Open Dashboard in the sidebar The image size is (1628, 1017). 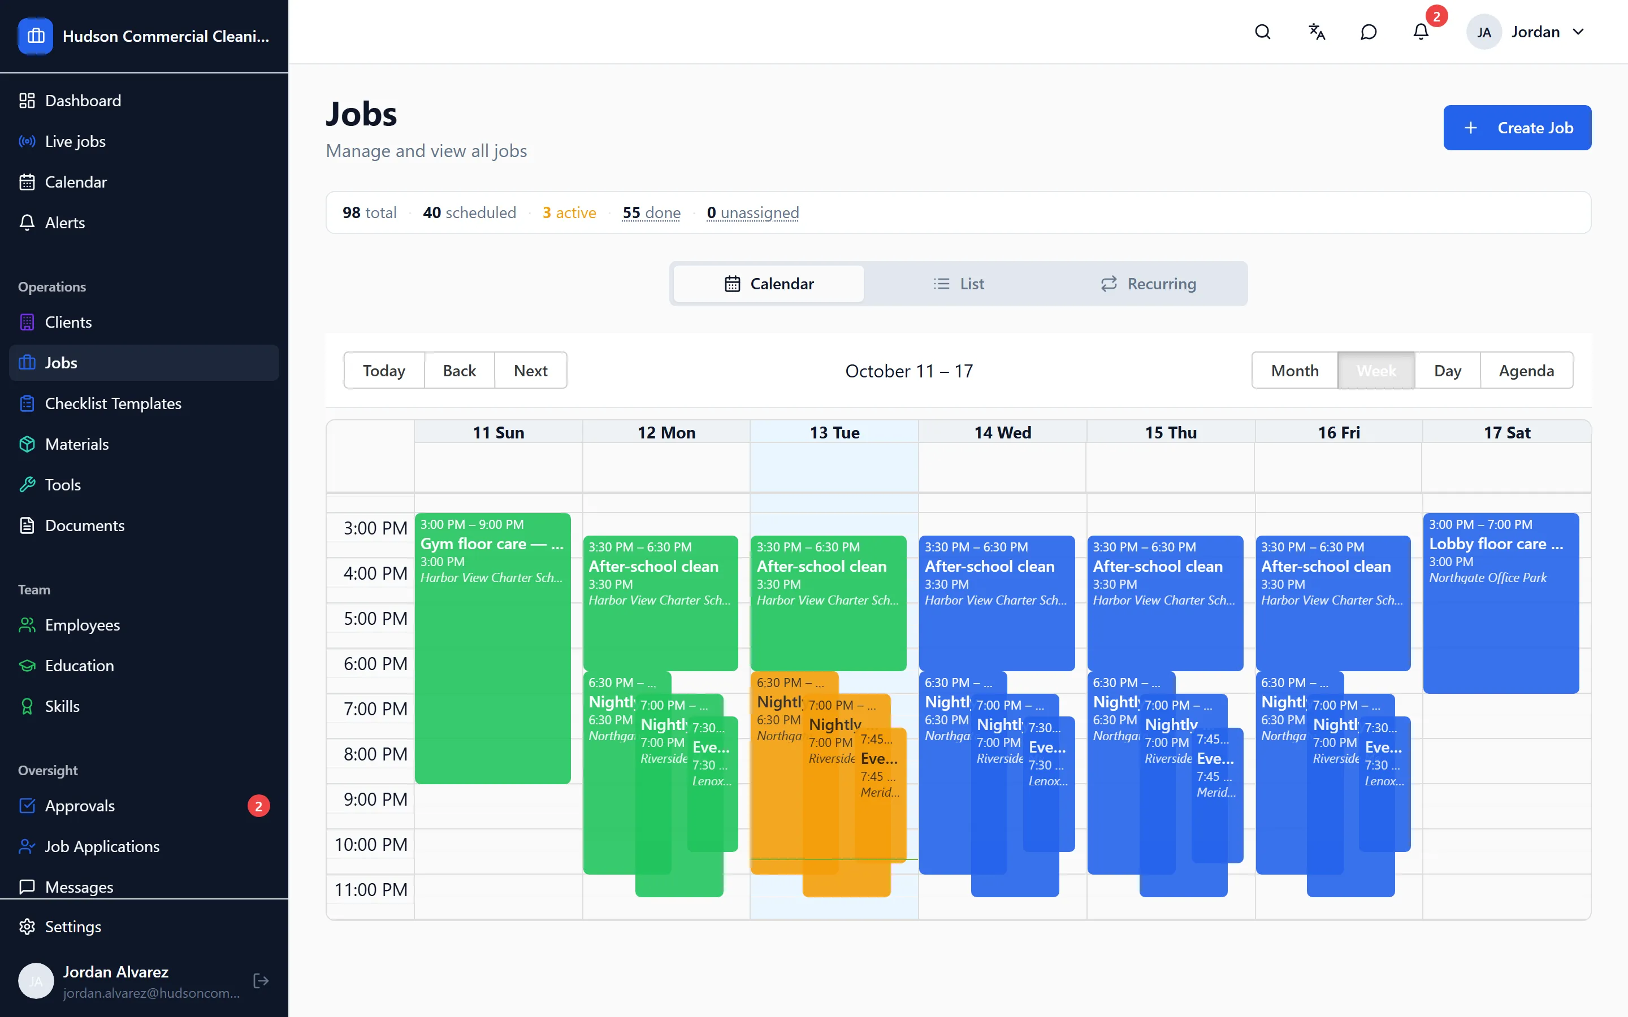point(144,100)
